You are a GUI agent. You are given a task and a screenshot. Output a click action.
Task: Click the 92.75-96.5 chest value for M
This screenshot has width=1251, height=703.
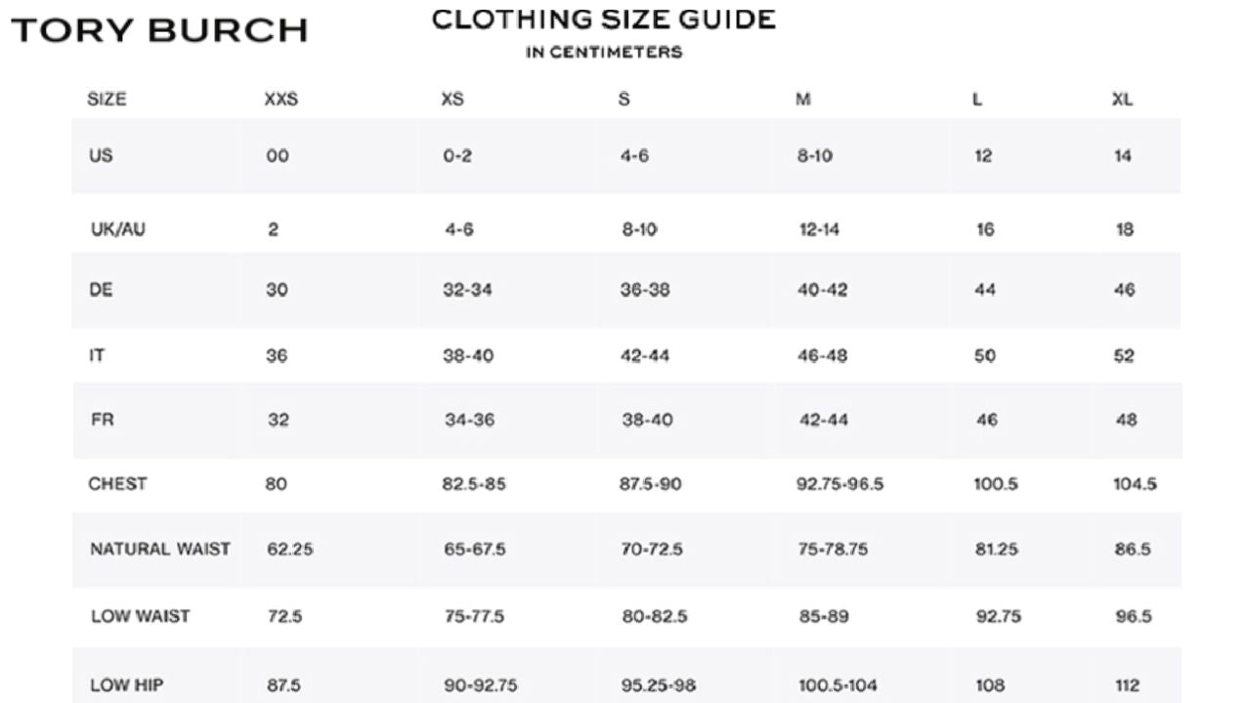pyautogui.click(x=840, y=483)
